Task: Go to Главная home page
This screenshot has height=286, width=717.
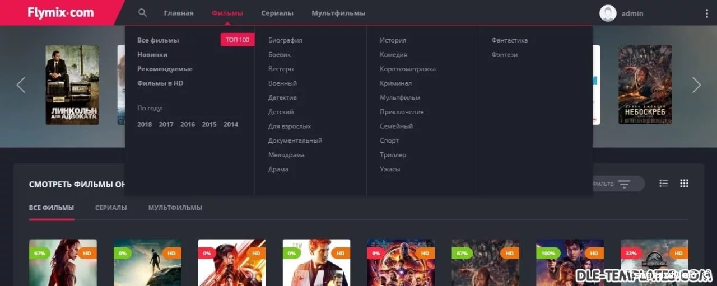Action: 179,13
